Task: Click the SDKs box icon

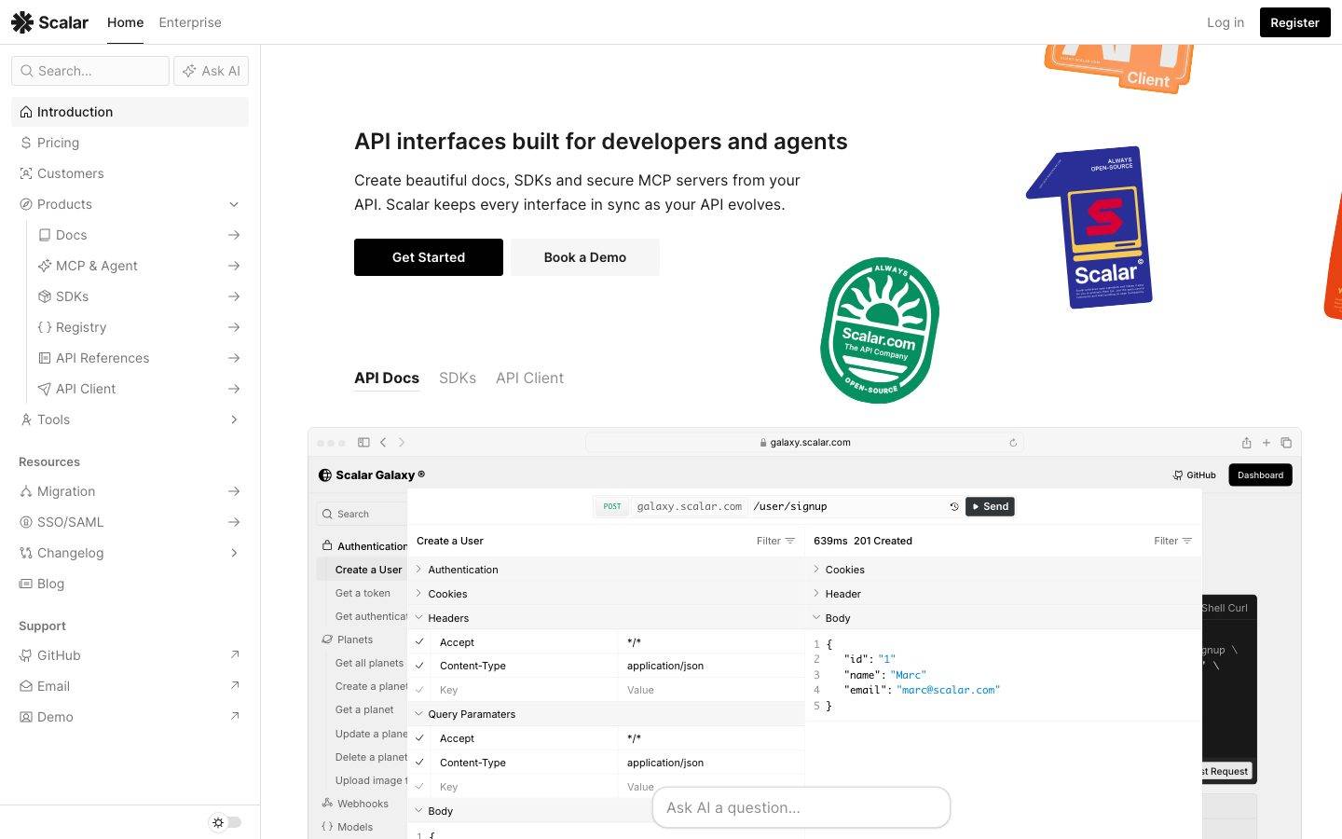Action: pos(45,296)
